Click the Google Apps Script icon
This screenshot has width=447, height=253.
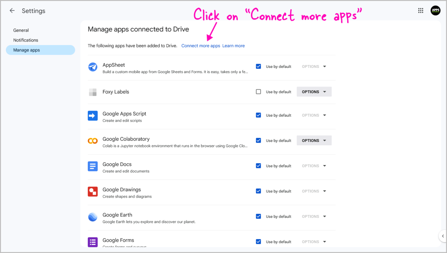click(x=93, y=116)
